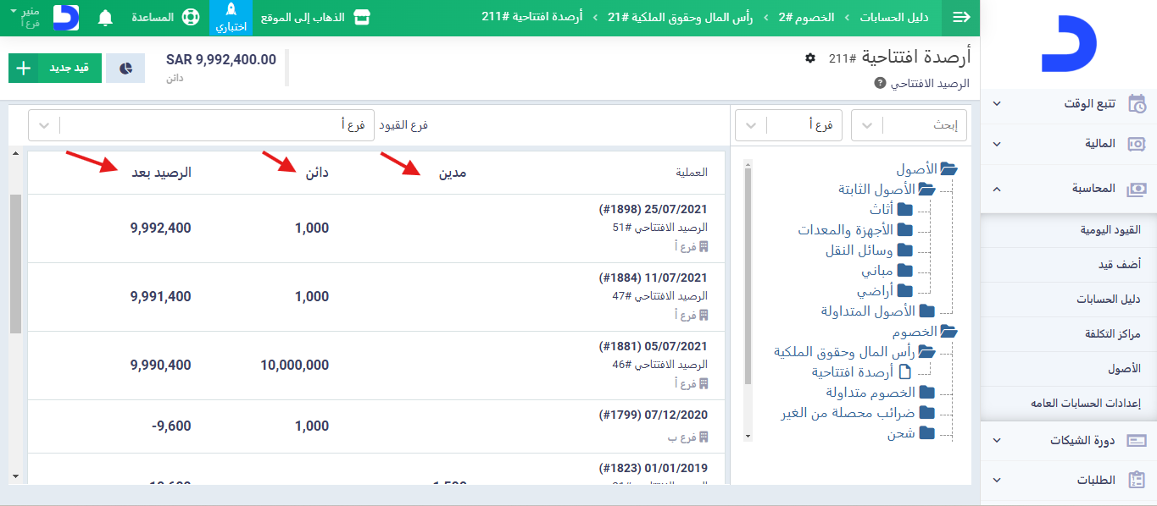The image size is (1157, 506).
Task: Open the إبحث search dropdown
Action: pyautogui.click(x=909, y=126)
